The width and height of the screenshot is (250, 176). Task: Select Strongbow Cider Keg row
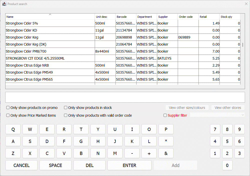(123, 37)
